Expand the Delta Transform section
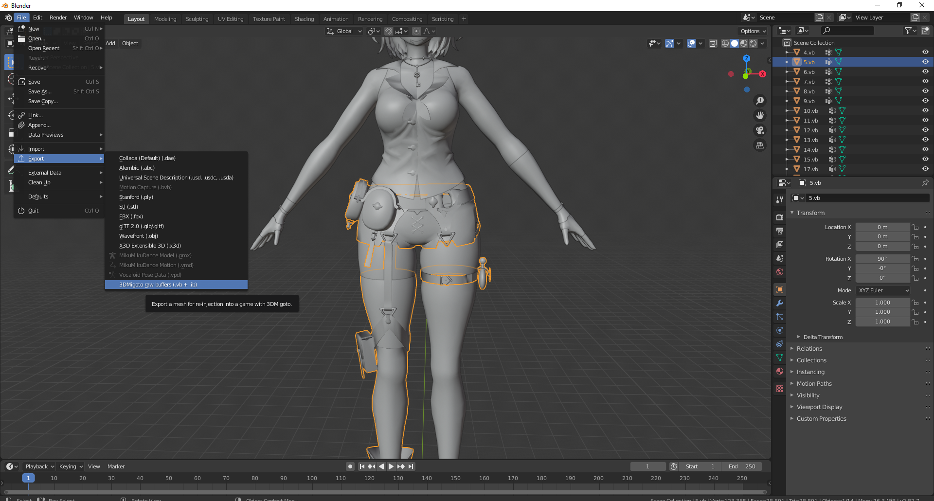Screen dimensions: 934x501 tap(823, 337)
